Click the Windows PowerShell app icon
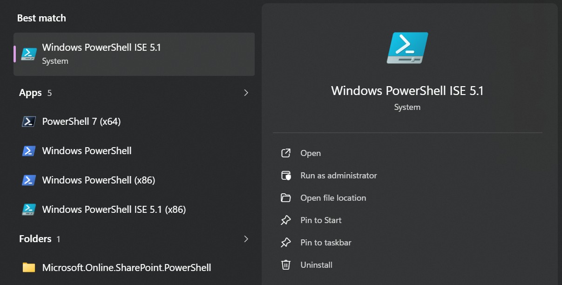 [x=29, y=151]
